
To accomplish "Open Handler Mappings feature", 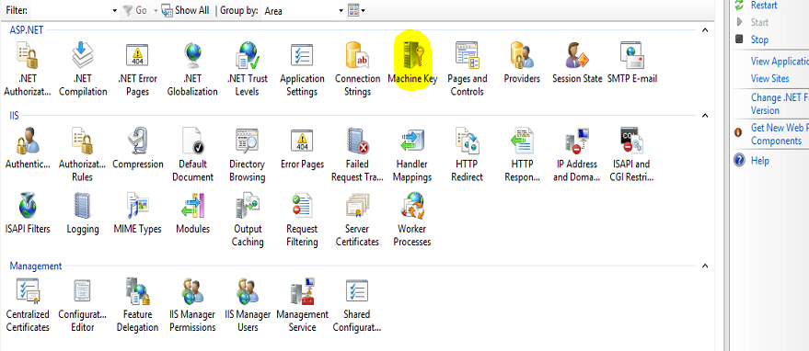I will tap(412, 155).
